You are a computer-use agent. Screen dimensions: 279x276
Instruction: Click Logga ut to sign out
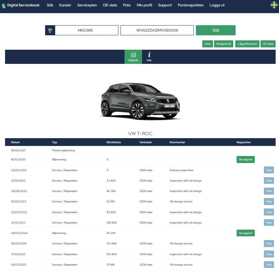217,5
